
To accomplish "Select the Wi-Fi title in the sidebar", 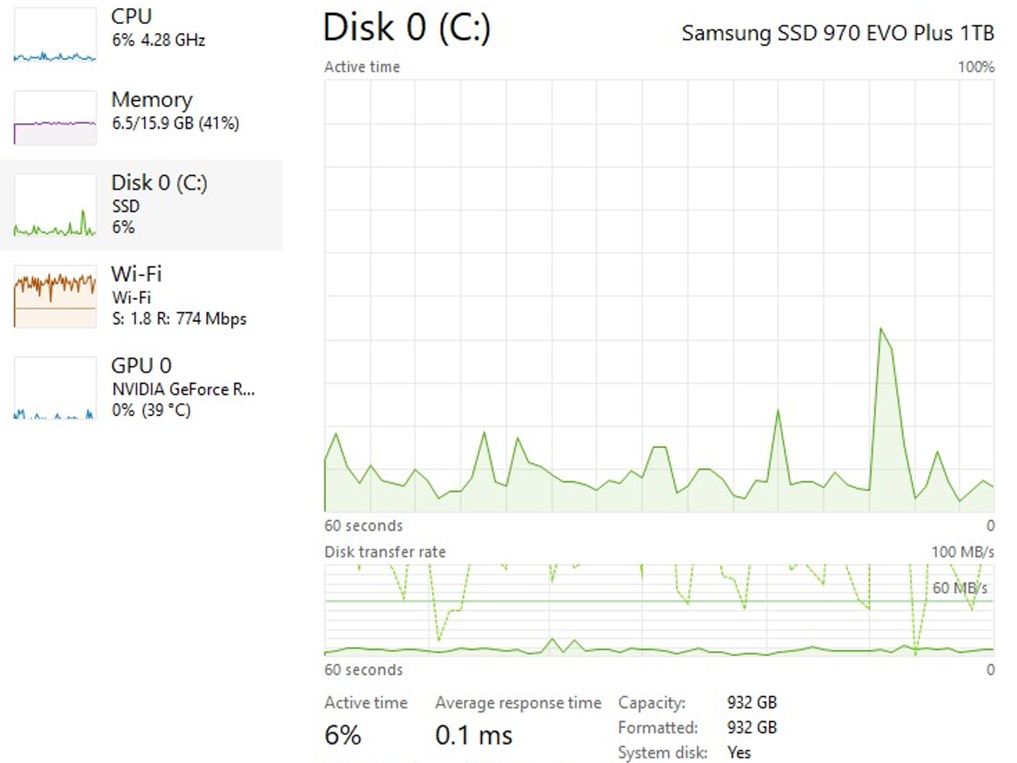I will [136, 274].
